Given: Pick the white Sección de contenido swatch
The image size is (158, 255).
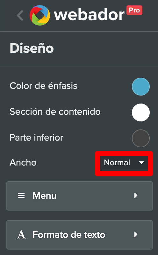Looking at the screenshot, I should click(x=141, y=112).
